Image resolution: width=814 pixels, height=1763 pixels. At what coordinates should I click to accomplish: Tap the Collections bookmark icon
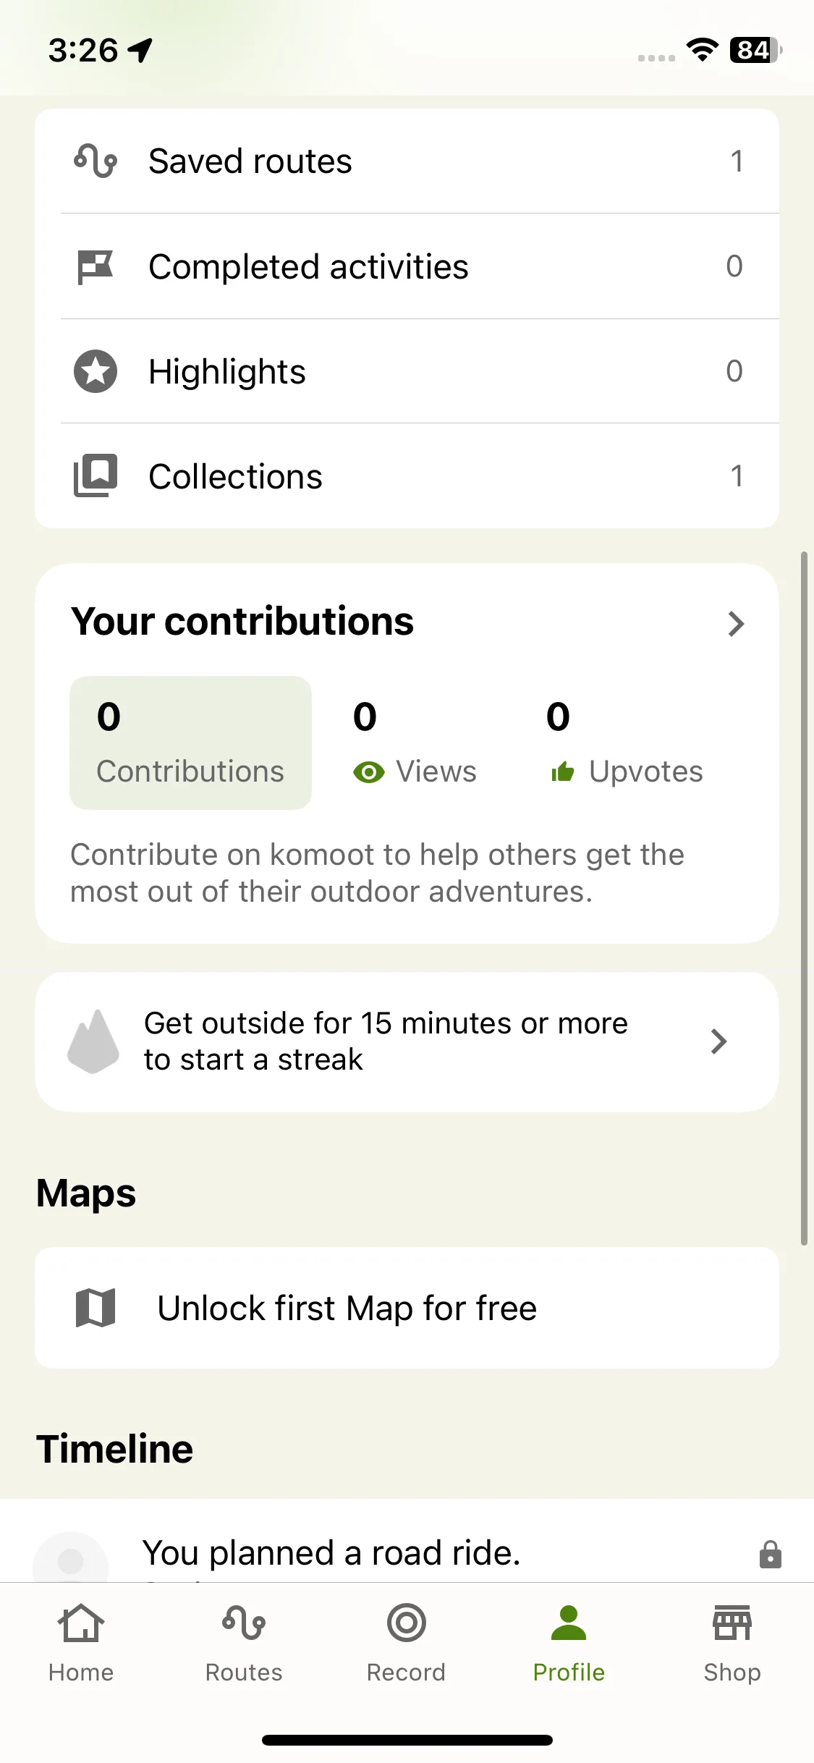pos(96,475)
